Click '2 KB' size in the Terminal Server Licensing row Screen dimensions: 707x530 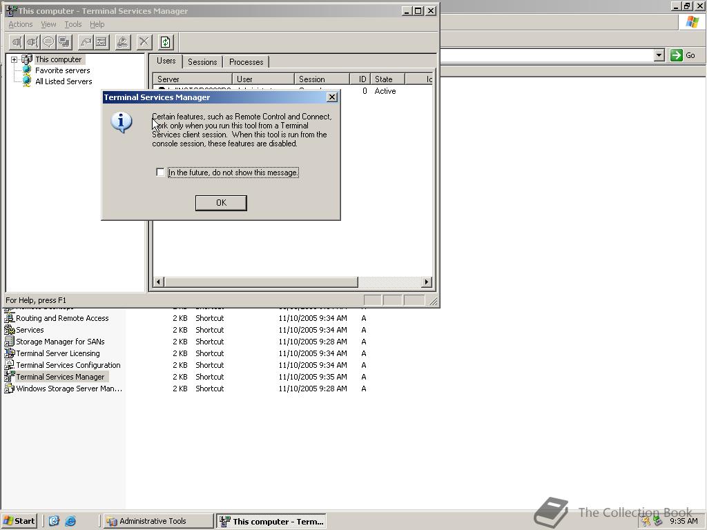click(180, 353)
